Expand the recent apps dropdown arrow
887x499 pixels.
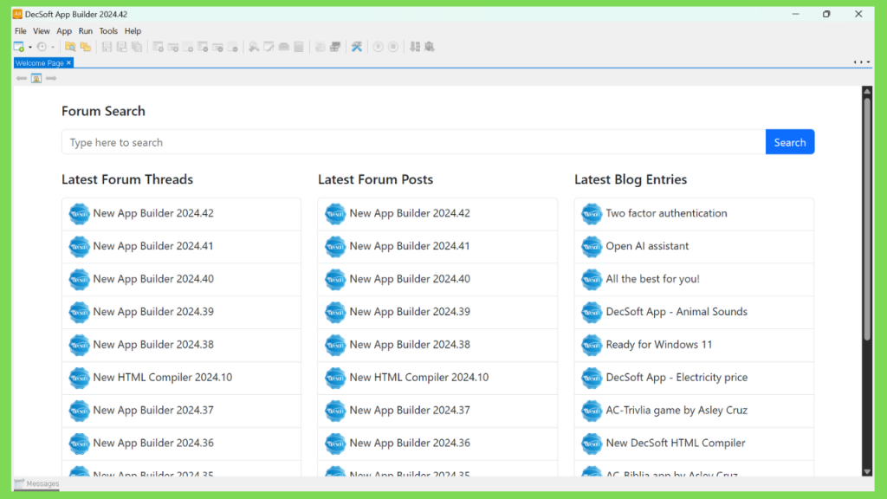[53, 48]
